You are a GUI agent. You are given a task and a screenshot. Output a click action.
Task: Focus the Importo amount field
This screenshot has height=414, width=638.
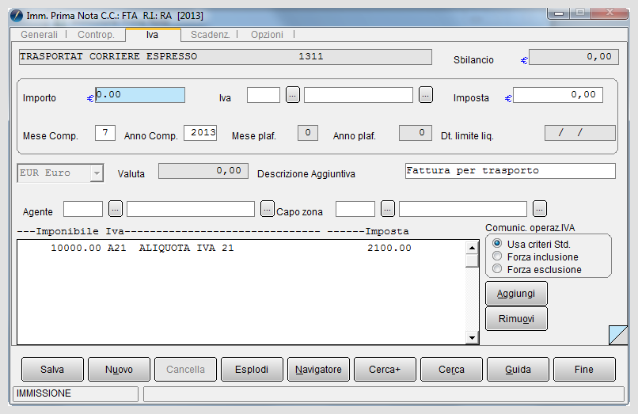[140, 95]
